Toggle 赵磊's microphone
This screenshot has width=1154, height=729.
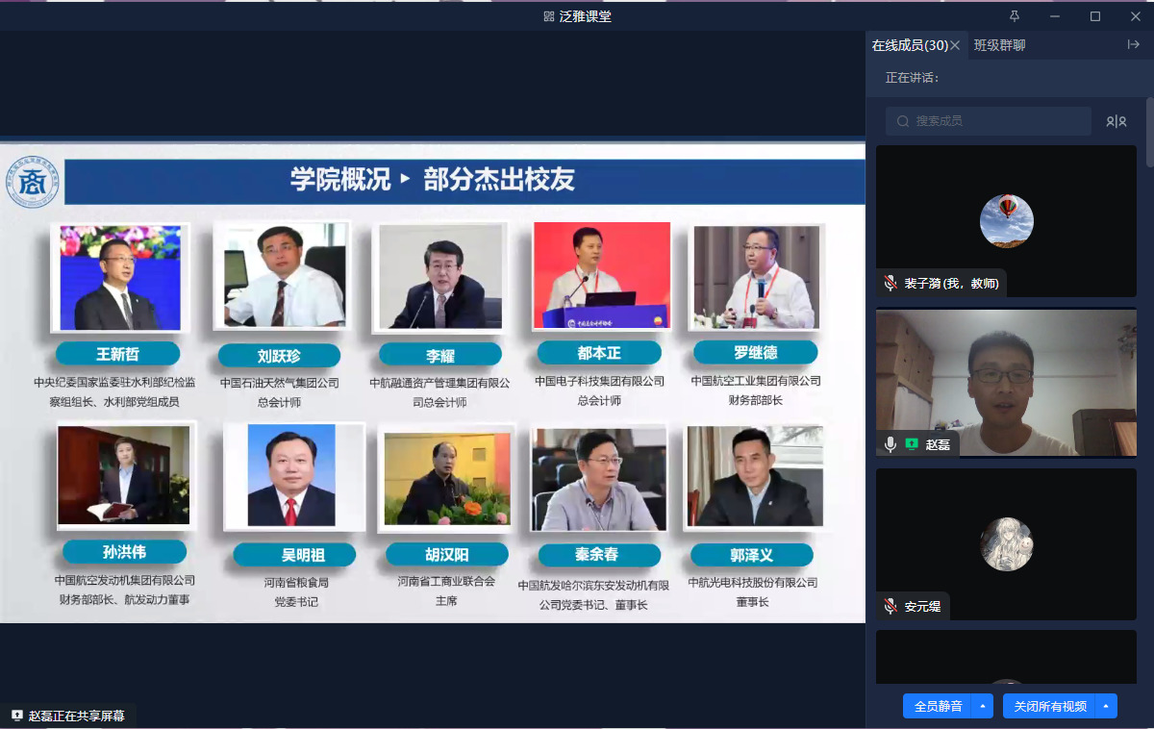tap(891, 444)
